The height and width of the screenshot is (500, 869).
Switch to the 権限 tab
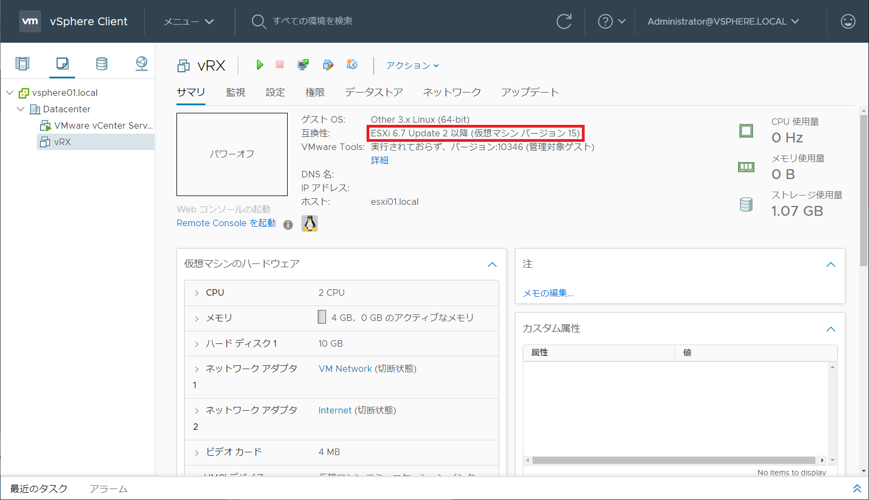315,92
